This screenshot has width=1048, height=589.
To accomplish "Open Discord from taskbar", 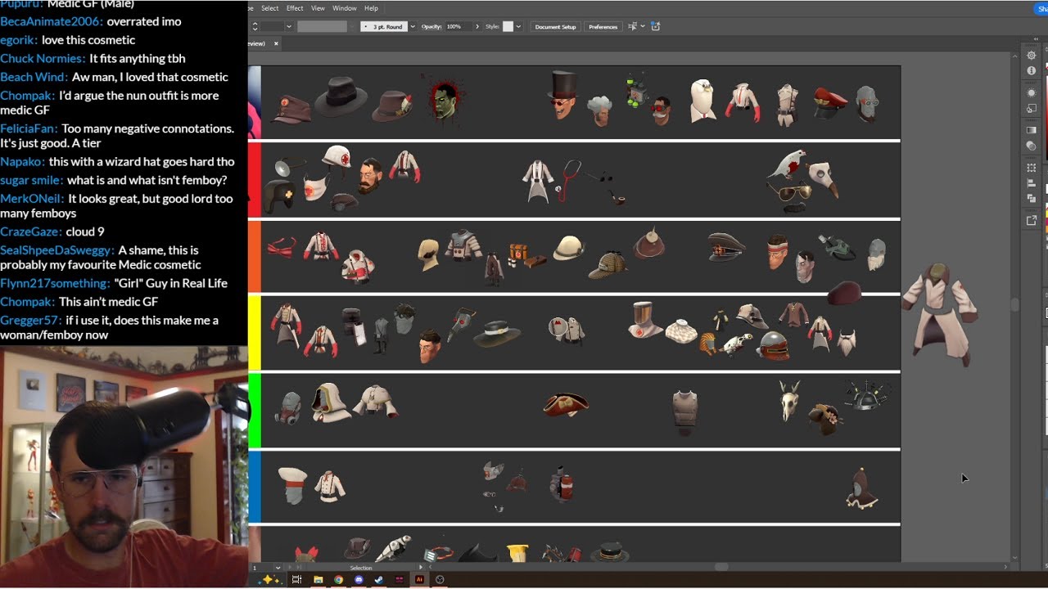I will point(359,579).
